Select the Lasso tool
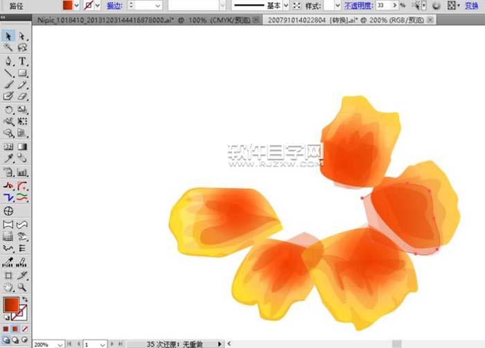485x348 pixels. tap(22, 48)
